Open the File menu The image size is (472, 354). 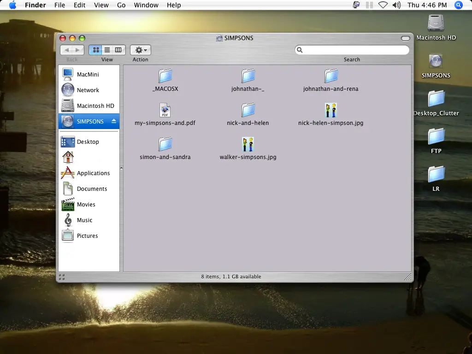(x=59, y=5)
